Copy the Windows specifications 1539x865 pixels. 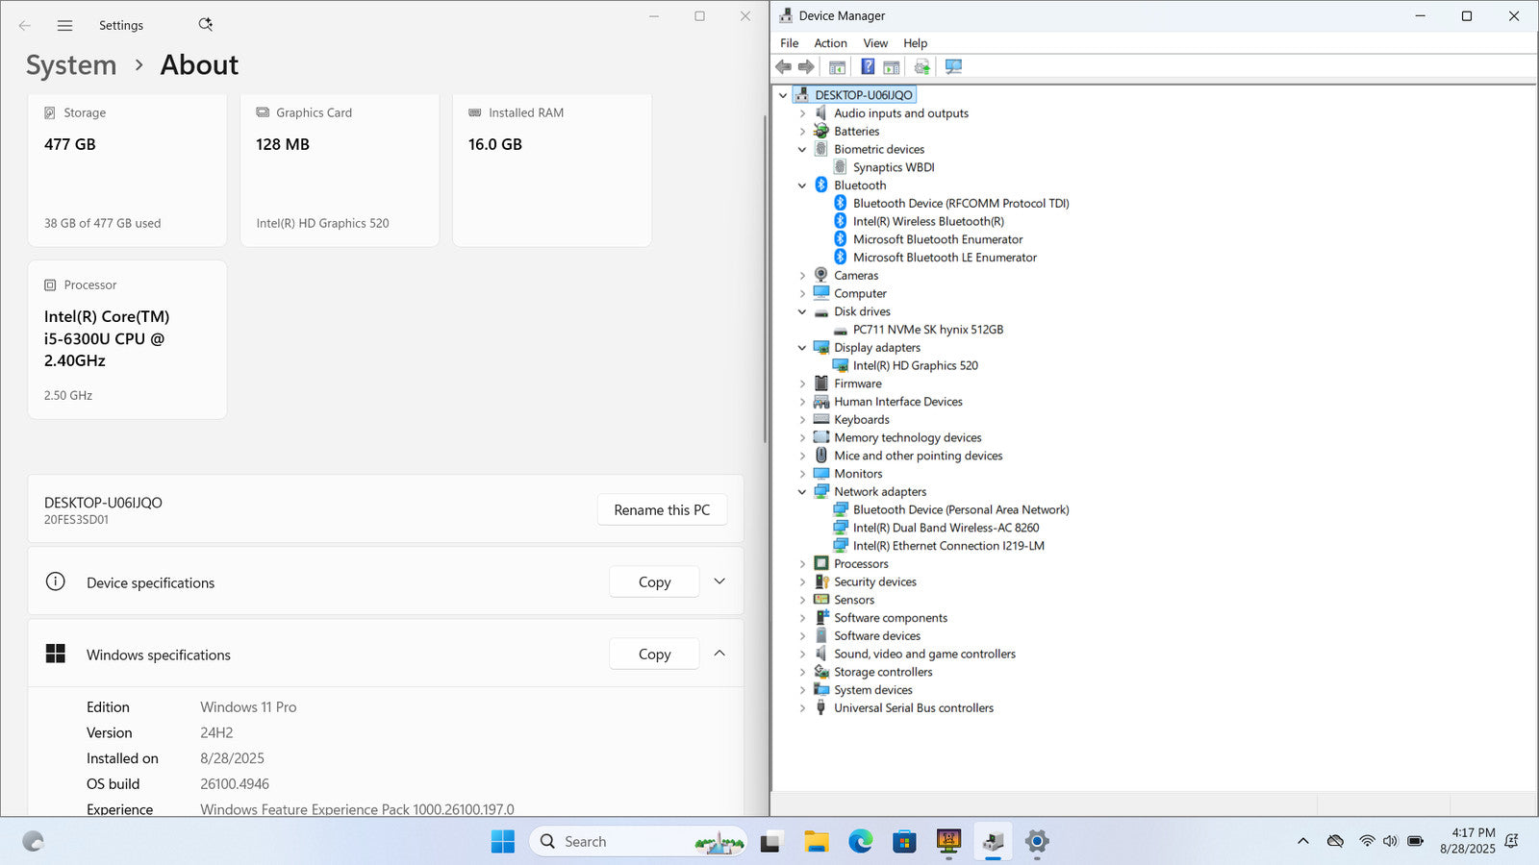[654, 655]
